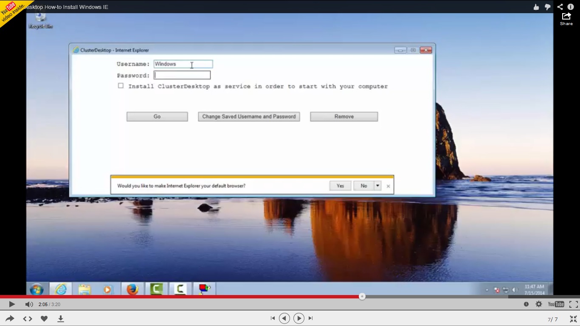Viewport: 580px width, 326px height.
Task: Show hidden system tray icons arrow
Action: (487, 290)
